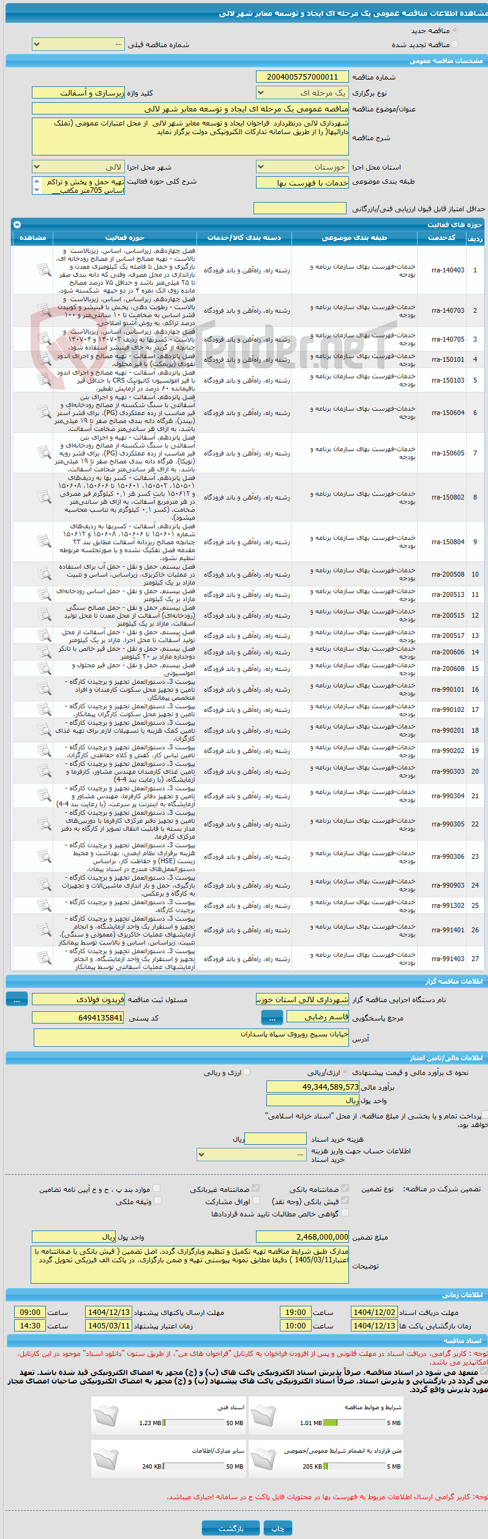Sort by دسته بندی کالا/خدمات column header
488x1539 pixels.
tap(244, 238)
